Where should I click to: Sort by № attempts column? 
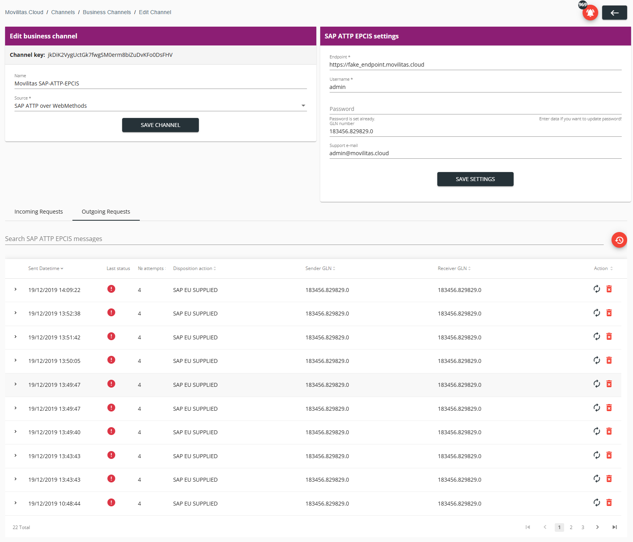(x=152, y=268)
